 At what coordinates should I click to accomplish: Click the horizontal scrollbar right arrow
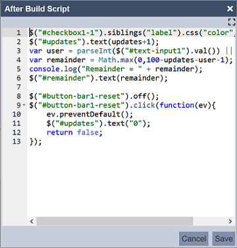[230, 221]
